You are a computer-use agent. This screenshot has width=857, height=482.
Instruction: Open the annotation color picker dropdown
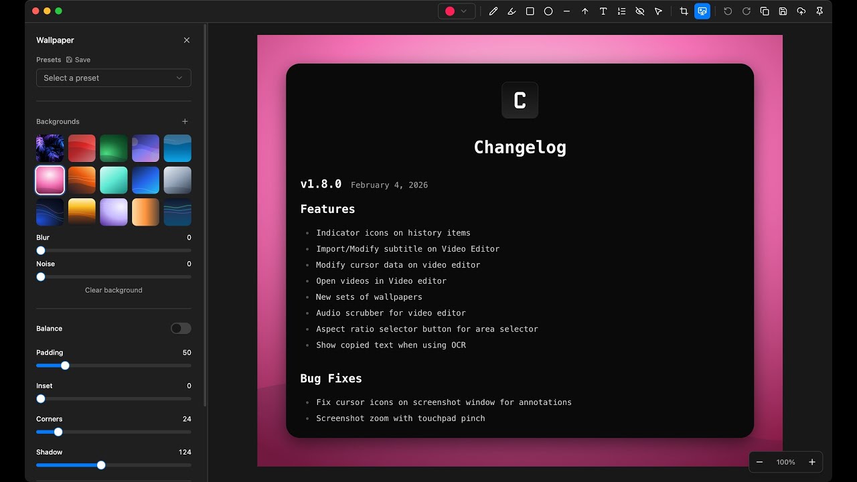457,11
